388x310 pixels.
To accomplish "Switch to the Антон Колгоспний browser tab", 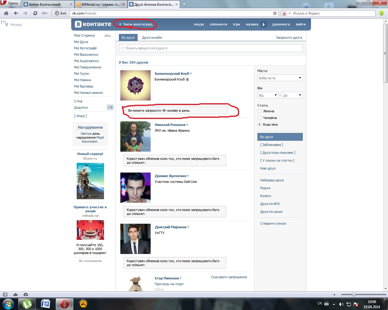I will coord(48,4).
